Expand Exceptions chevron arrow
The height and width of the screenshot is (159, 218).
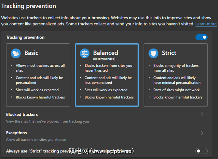(x=202, y=133)
